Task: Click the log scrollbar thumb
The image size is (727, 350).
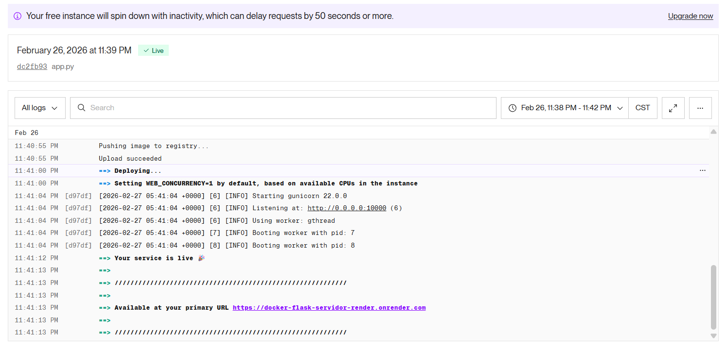Action: click(713, 297)
